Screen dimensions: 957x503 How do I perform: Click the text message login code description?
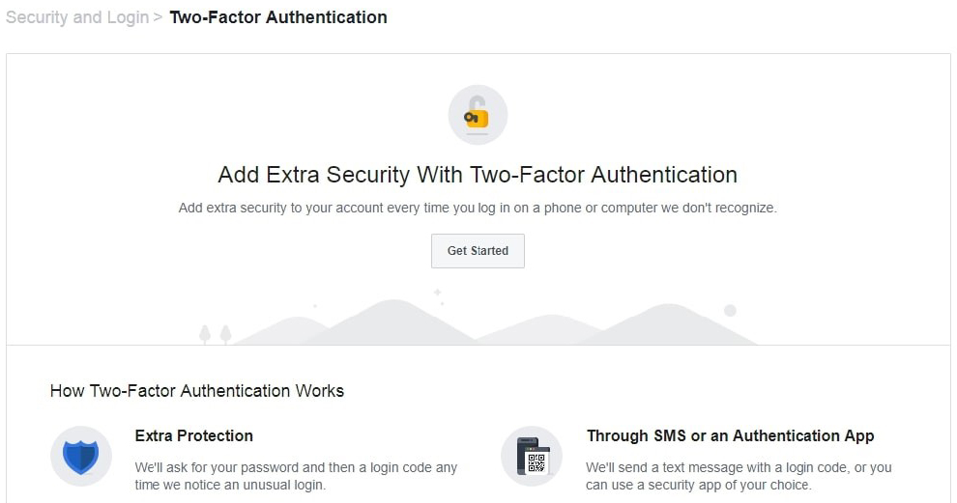coord(739,476)
